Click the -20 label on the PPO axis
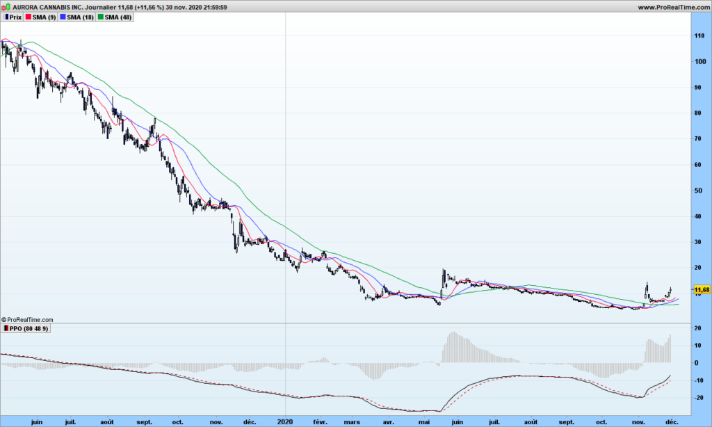 (x=698, y=398)
